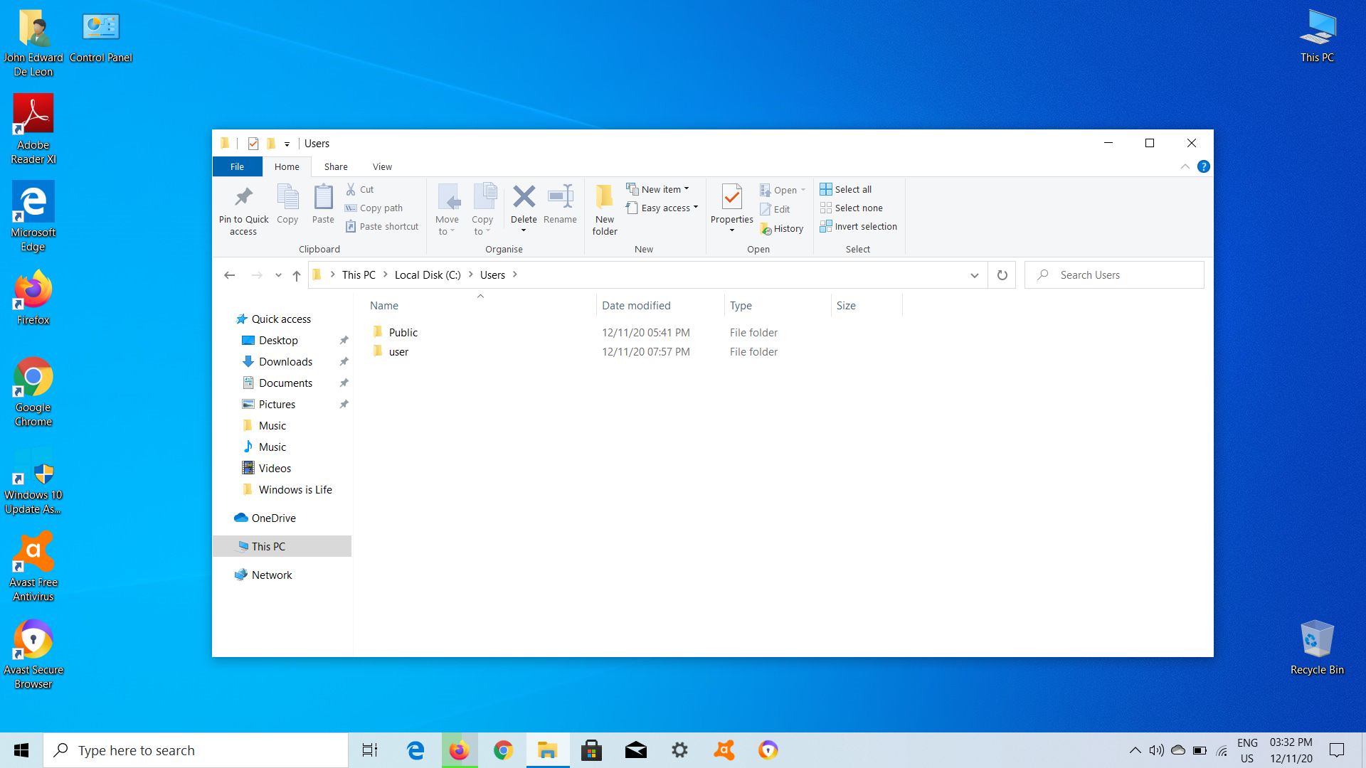Open the File tab menu
Image resolution: width=1366 pixels, height=768 pixels.
237,166
